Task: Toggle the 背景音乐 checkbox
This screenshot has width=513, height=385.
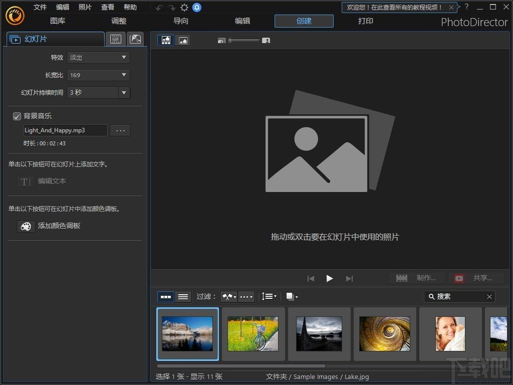Action: click(x=17, y=116)
